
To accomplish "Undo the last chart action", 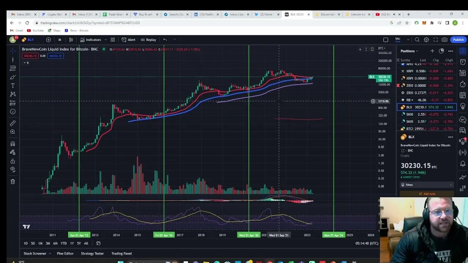I will tap(165, 40).
